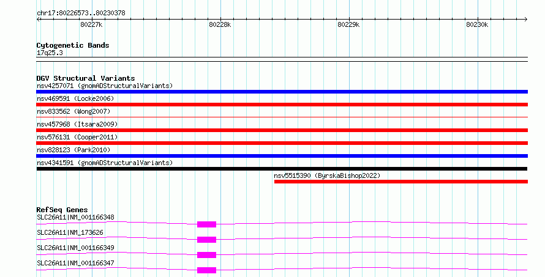Viewport: 545px width, 277px height.
Task: Click the chr17:80226573..80230378 coordinate label
Action: coord(81,13)
